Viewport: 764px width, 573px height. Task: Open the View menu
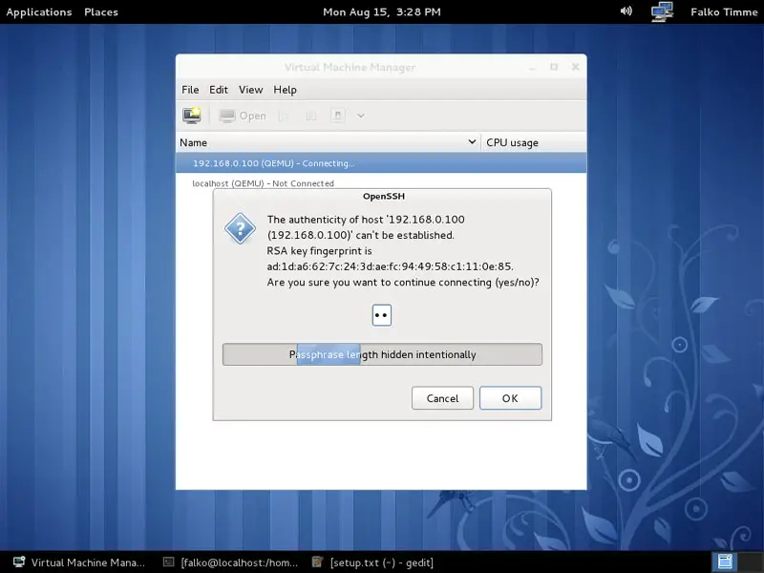[250, 90]
